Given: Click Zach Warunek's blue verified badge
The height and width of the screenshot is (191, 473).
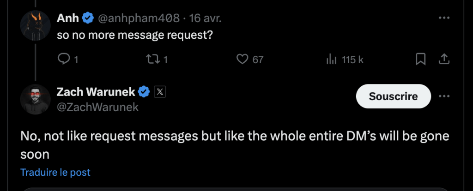Looking at the screenshot, I should [x=144, y=92].
